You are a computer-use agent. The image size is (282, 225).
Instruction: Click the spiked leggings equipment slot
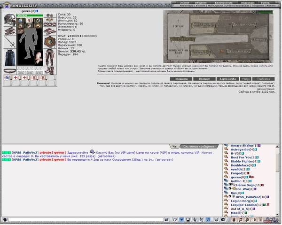pyautogui.click(x=50, y=57)
